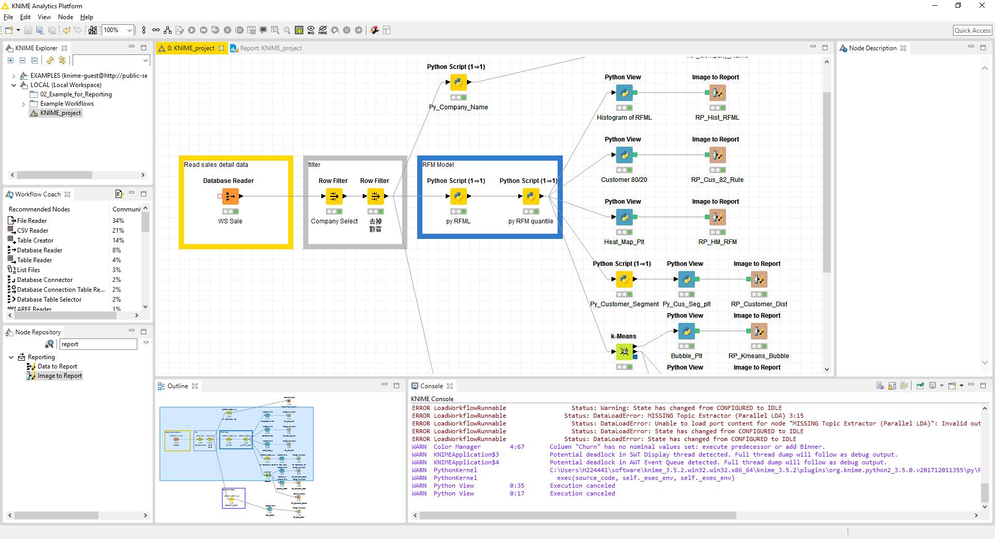This screenshot has width=995, height=539.
Task: Open the KNIME Explorer filter dropdown
Action: (x=146, y=61)
